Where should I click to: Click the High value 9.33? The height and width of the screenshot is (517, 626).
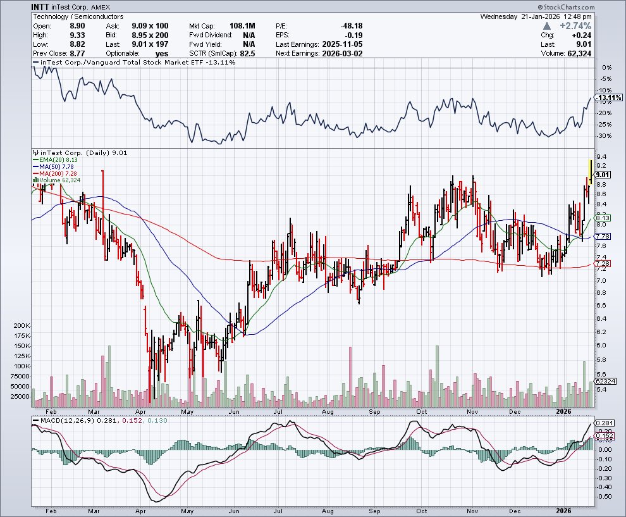[77, 35]
